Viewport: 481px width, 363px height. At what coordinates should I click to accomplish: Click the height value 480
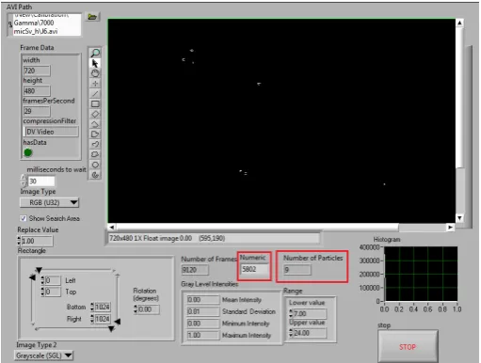pyautogui.click(x=37, y=91)
